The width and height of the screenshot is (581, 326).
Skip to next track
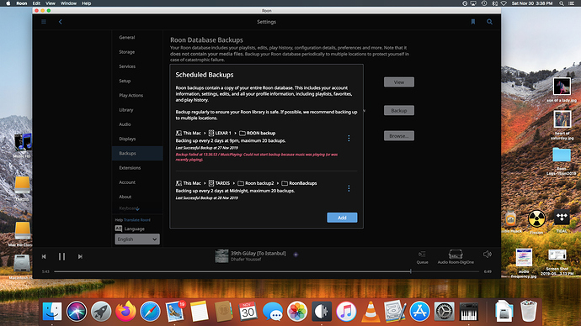coord(80,256)
